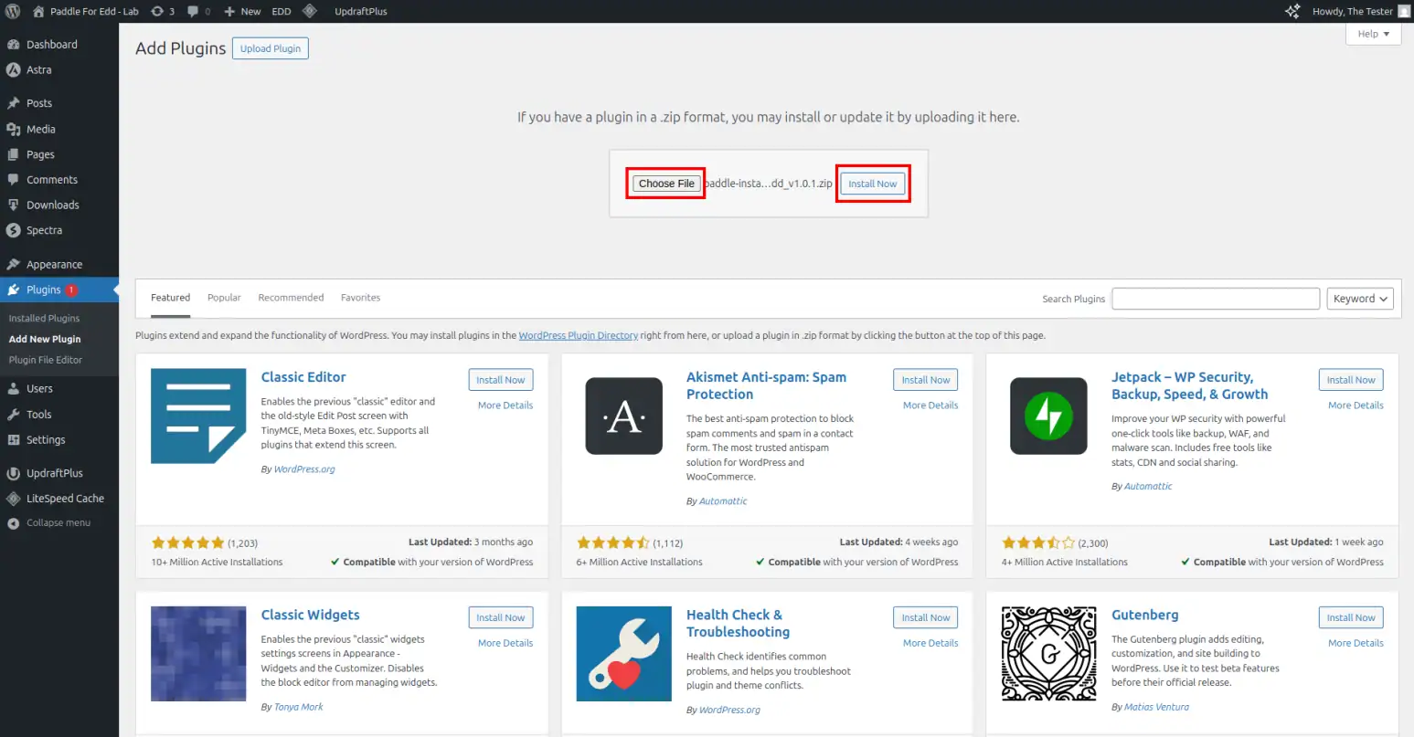Focus the Search Plugins input field

tap(1216, 299)
